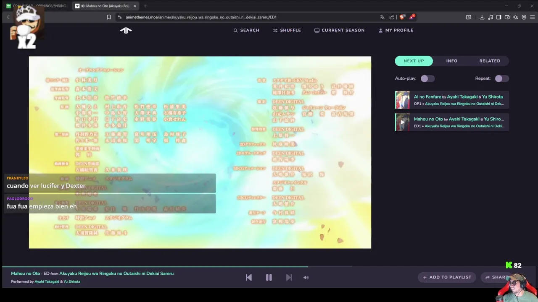Open the page translate icon
Viewport: 538px width, 302px height.
click(382, 17)
